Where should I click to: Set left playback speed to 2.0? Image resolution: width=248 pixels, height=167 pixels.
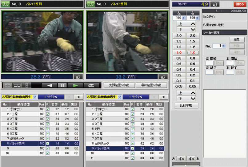tap(179, 36)
